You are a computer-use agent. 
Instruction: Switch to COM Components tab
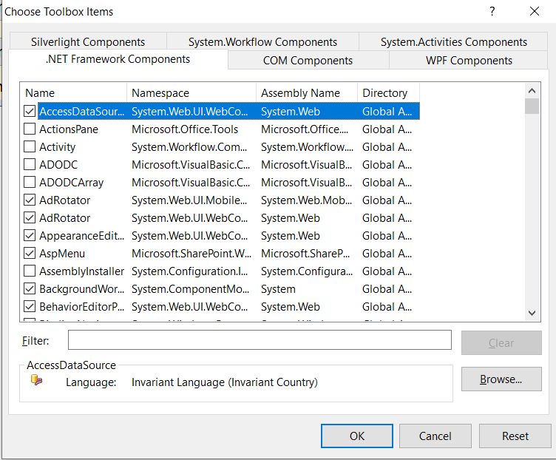[x=308, y=61]
